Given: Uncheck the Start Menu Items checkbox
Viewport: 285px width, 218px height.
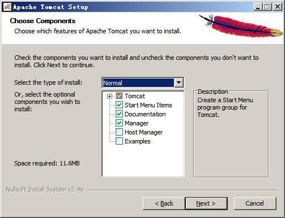Looking at the screenshot, I should point(119,105).
